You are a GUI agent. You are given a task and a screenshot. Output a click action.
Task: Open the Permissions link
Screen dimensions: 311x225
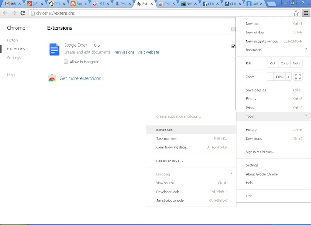[124, 52]
